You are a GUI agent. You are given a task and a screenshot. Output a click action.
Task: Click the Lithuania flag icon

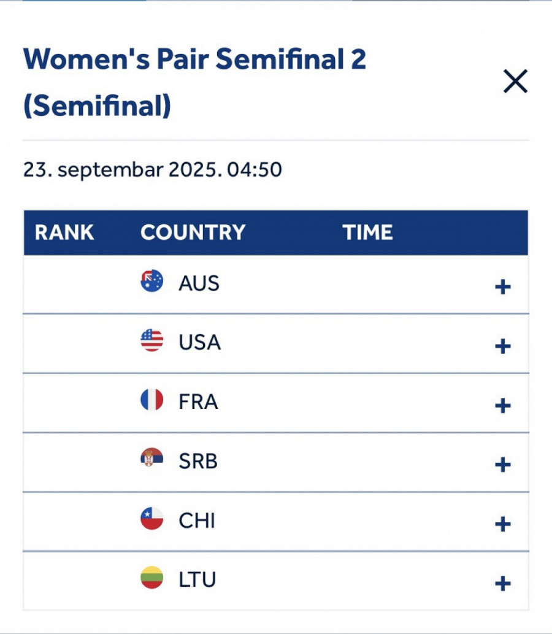tap(152, 578)
